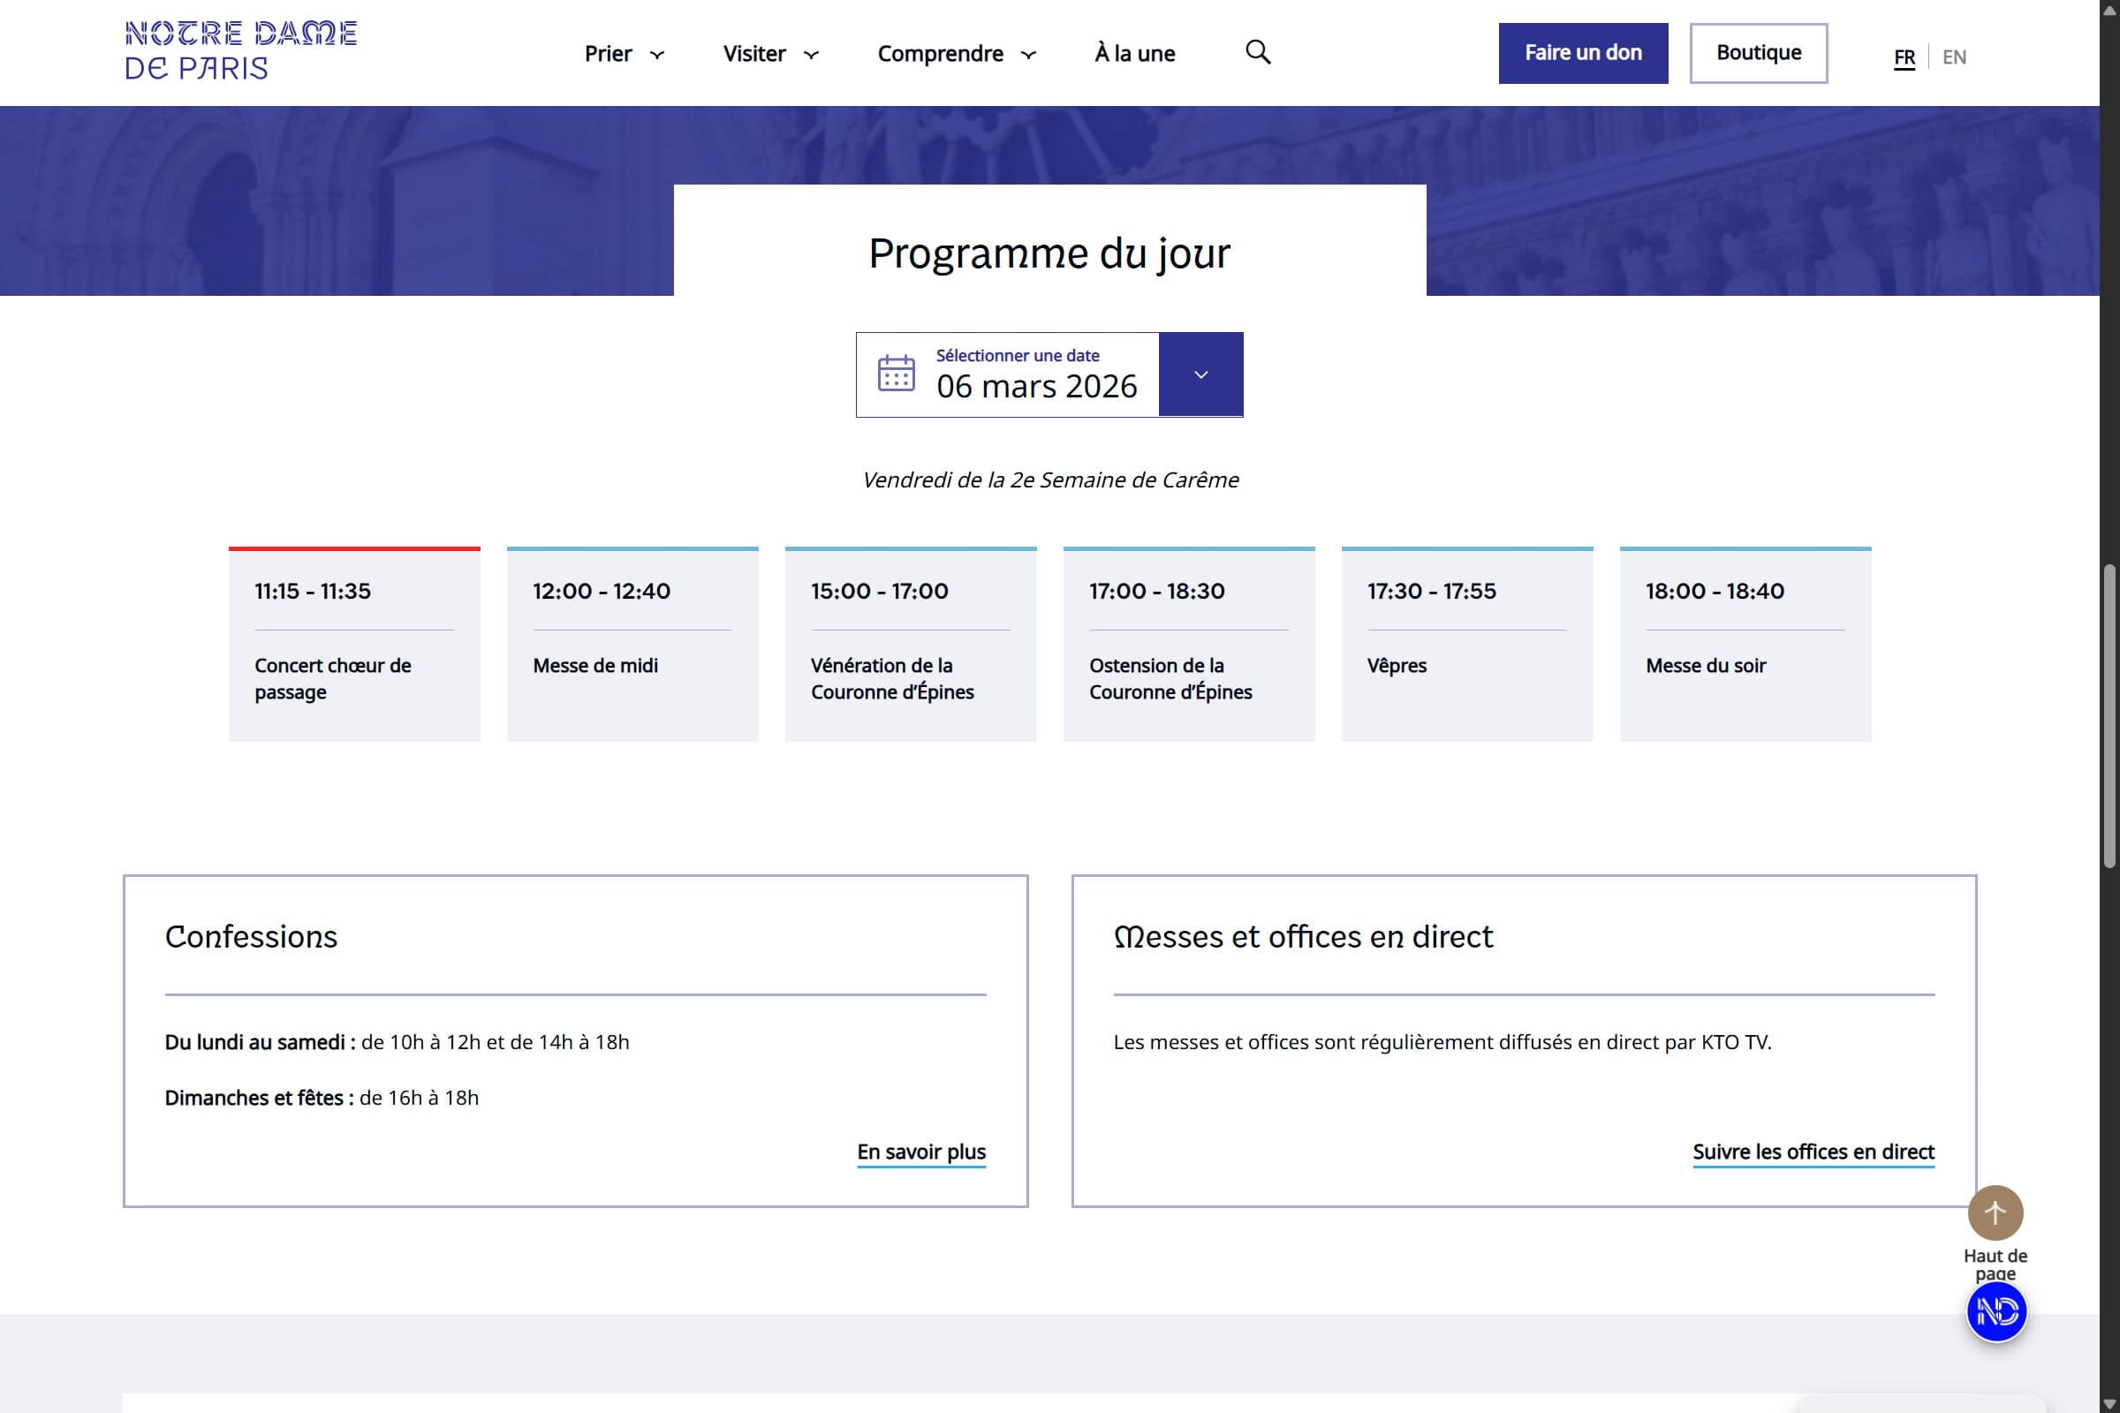
Task: Keep FR as the active language
Action: coord(1904,56)
